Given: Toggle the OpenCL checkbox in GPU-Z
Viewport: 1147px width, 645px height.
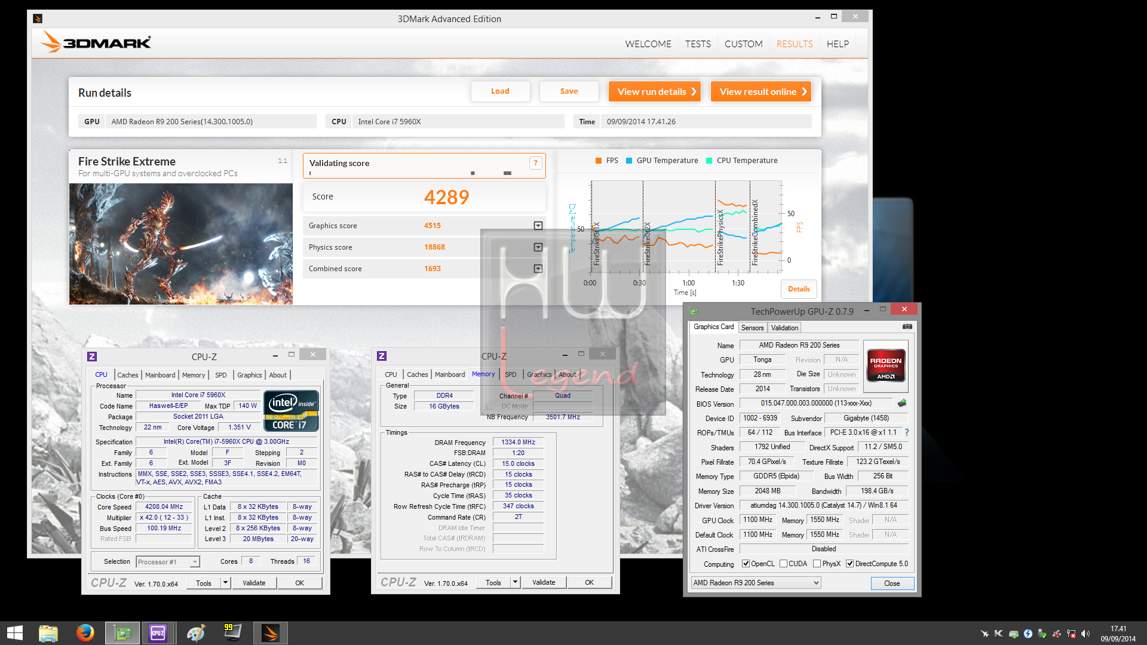Looking at the screenshot, I should pyautogui.click(x=746, y=564).
